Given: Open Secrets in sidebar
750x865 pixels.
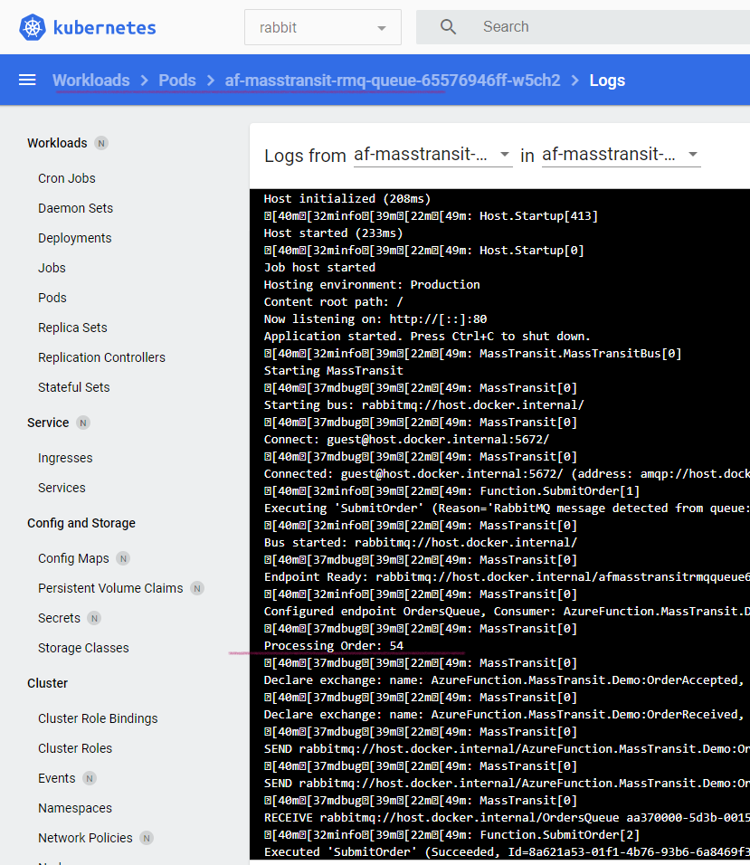Looking at the screenshot, I should click(59, 618).
